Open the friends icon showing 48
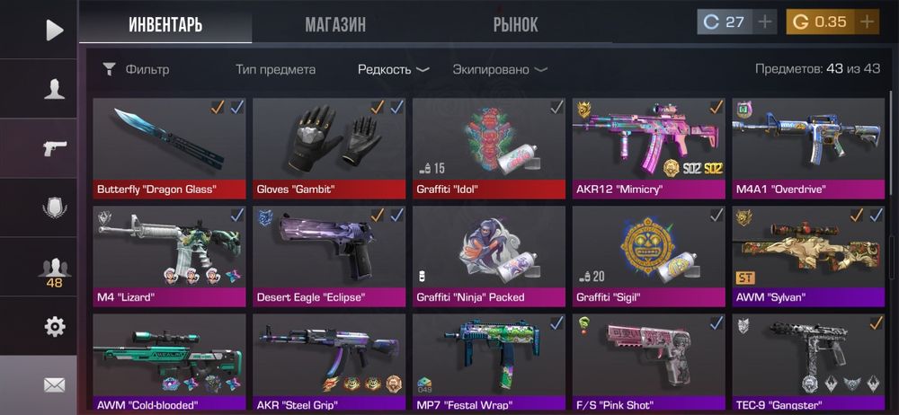Screen dimensions: 899x415 click(x=55, y=272)
